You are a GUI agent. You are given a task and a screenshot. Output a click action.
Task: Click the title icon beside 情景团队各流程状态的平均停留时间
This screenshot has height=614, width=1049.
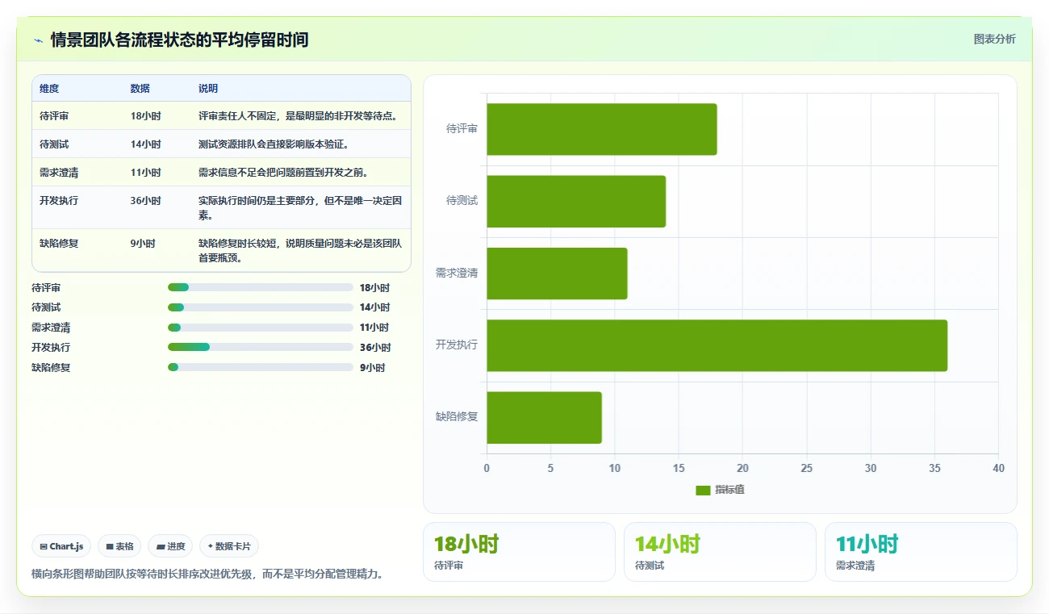38,40
